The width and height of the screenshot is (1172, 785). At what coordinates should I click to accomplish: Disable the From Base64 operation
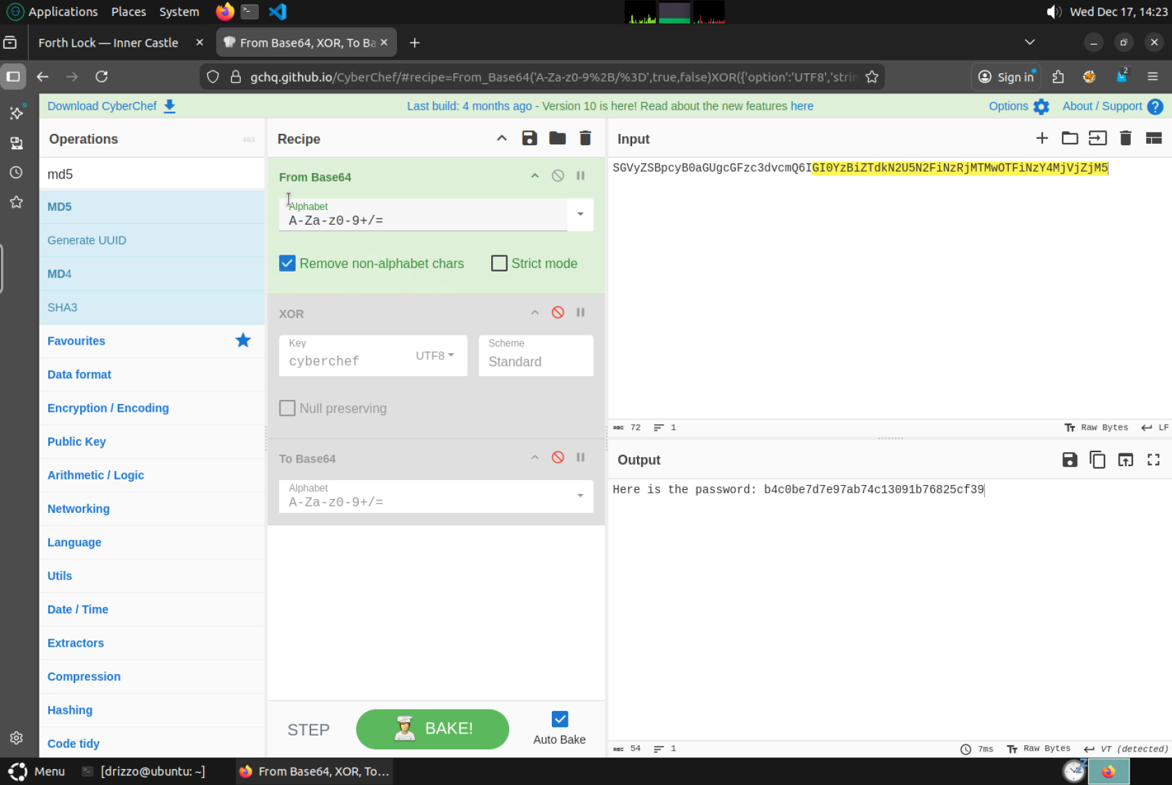558,176
